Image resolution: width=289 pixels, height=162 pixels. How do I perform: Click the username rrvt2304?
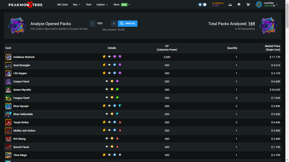[x=269, y=3]
